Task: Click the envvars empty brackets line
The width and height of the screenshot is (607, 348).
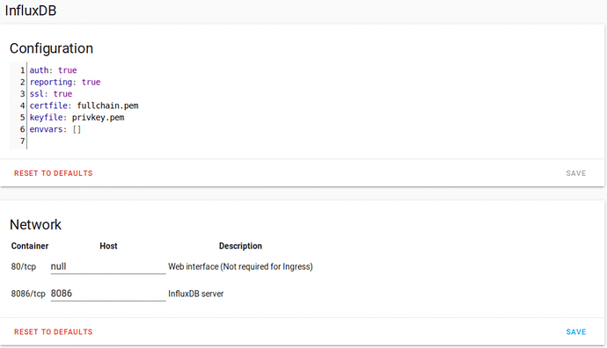Action: (55, 129)
